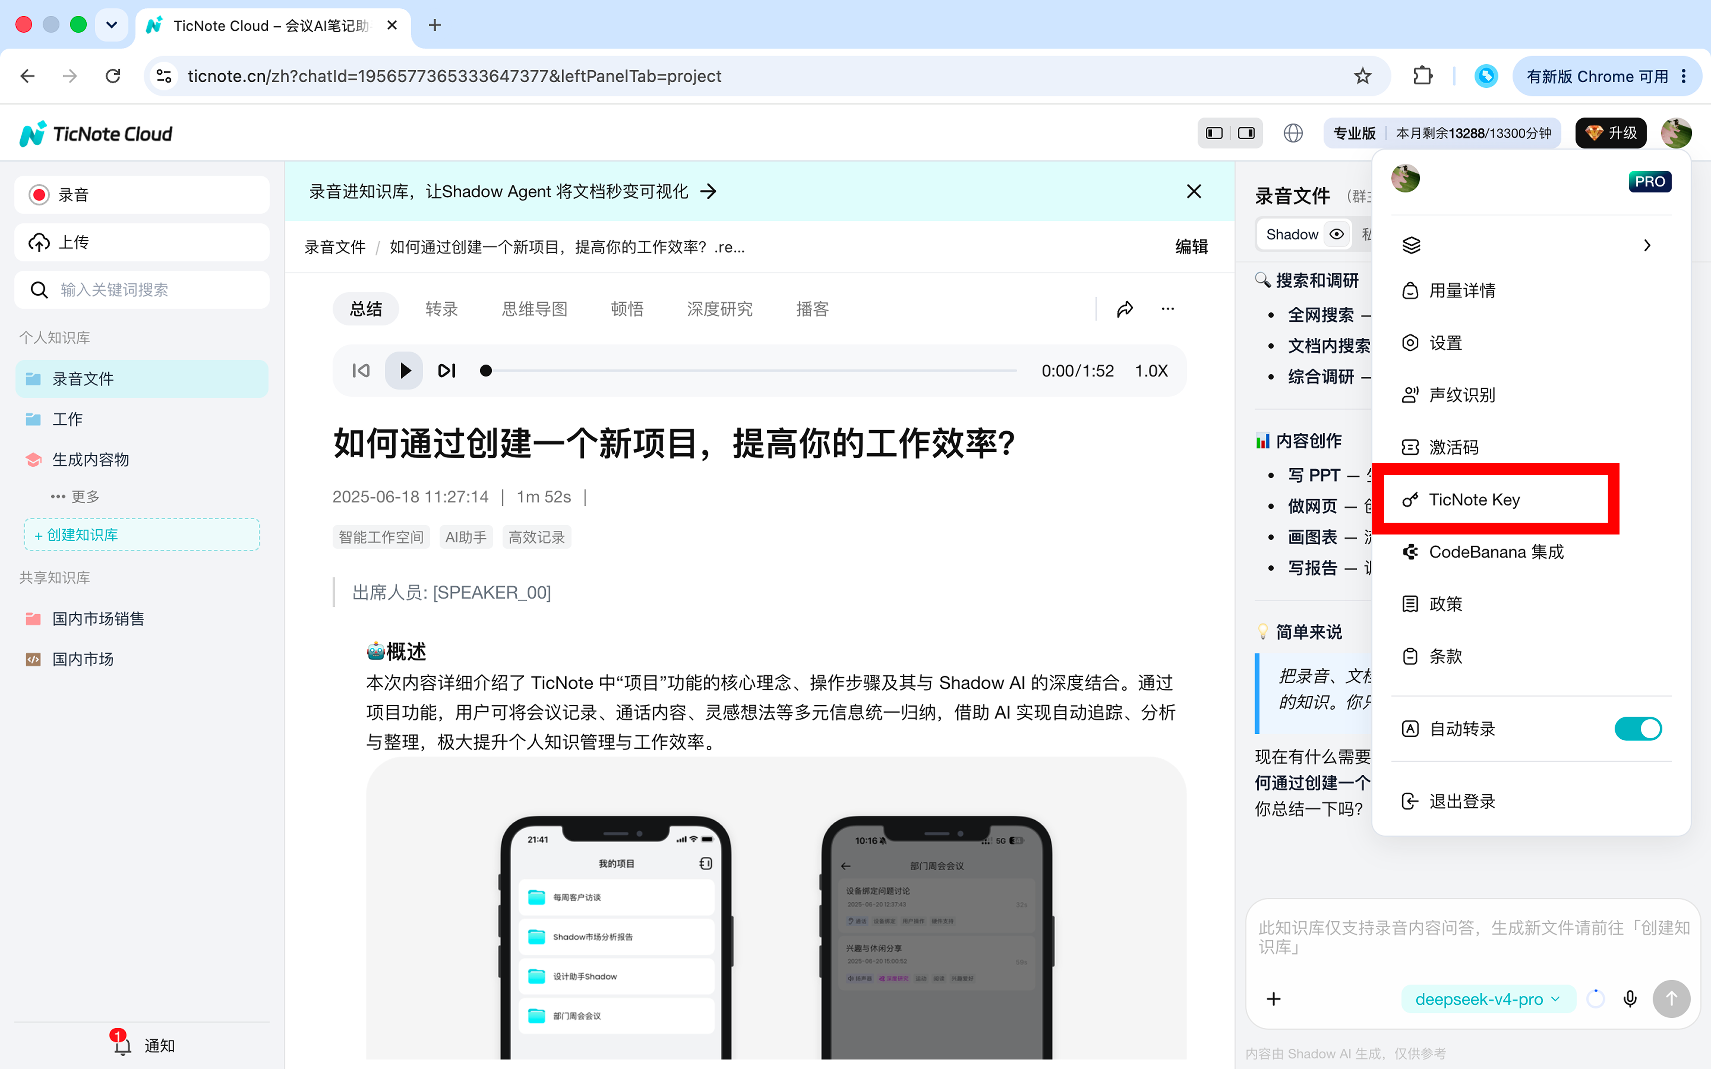Select the 总结 tab
The image size is (1711, 1069).
[366, 309]
